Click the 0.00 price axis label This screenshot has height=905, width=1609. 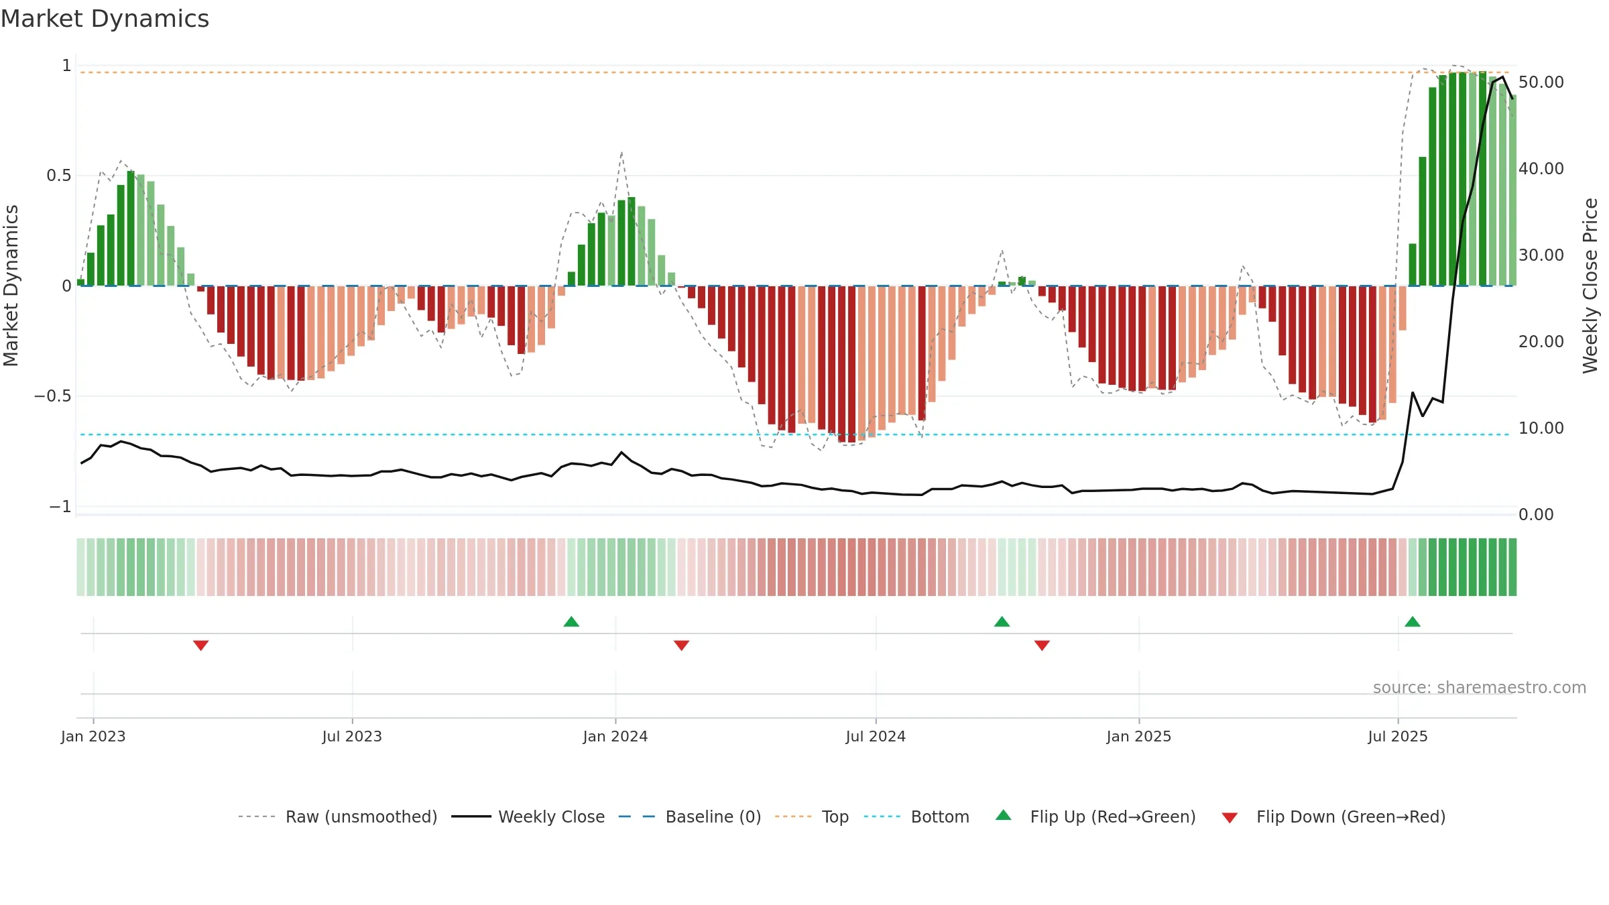pos(1536,514)
